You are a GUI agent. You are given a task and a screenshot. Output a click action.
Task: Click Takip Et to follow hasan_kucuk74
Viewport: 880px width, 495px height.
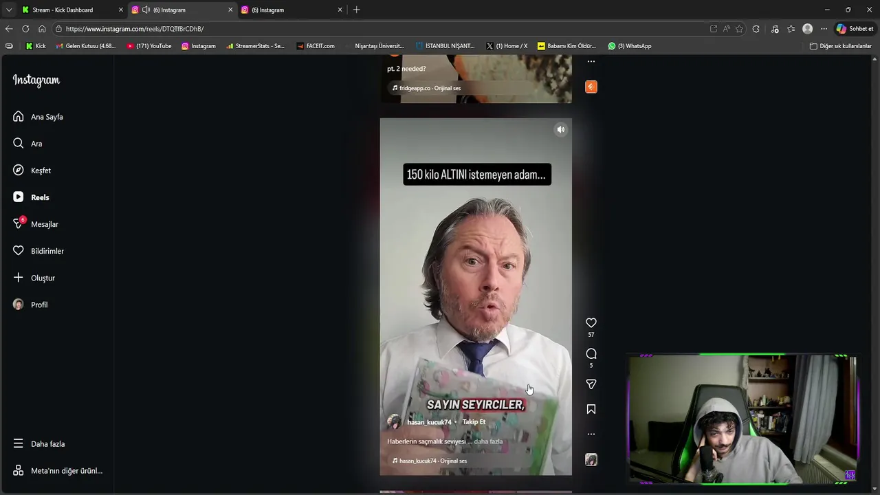pyautogui.click(x=474, y=422)
